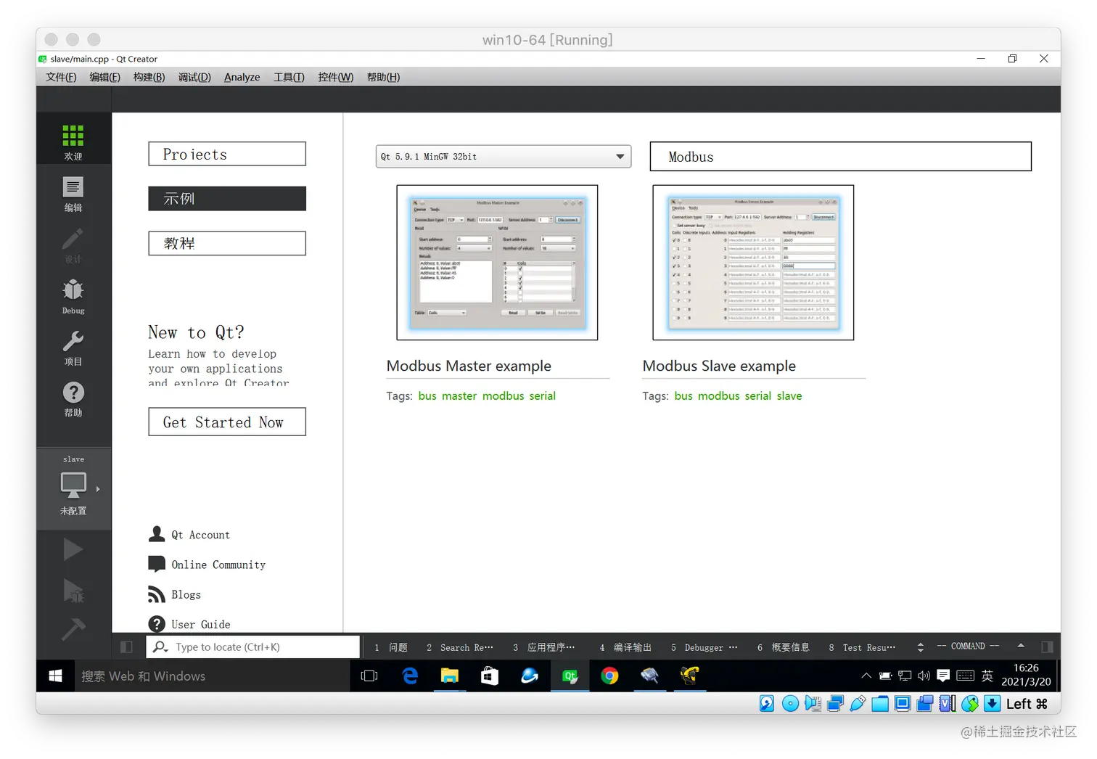
Task: Click the master tag link
Action: coord(459,396)
